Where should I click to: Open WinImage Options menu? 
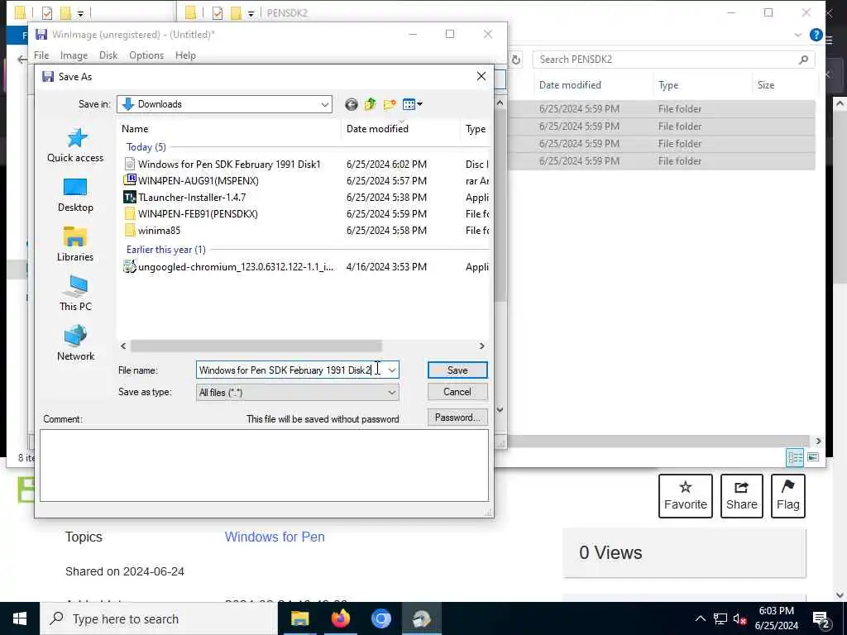point(146,55)
